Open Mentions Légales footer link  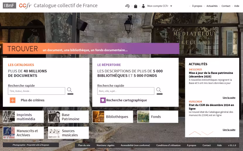105,145
